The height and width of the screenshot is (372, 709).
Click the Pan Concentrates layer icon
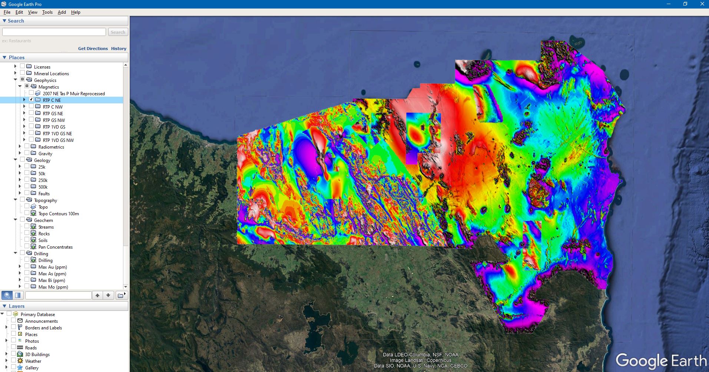pyautogui.click(x=33, y=247)
